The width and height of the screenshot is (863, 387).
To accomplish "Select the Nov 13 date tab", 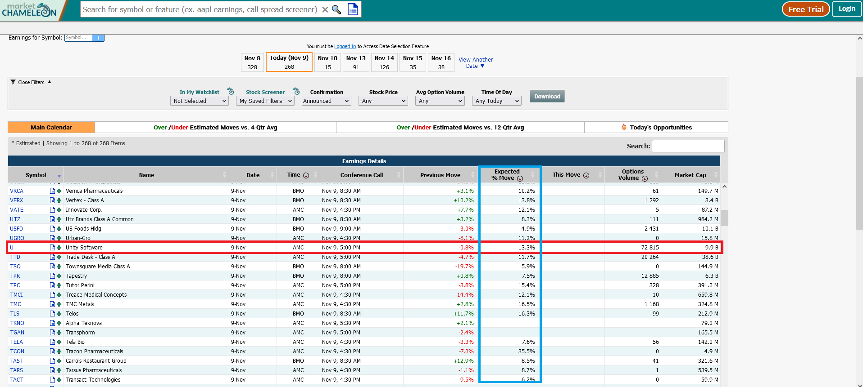I will pyautogui.click(x=356, y=62).
